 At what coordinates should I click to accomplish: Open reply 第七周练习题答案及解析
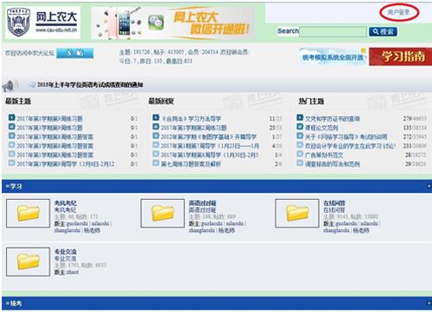click(191, 164)
